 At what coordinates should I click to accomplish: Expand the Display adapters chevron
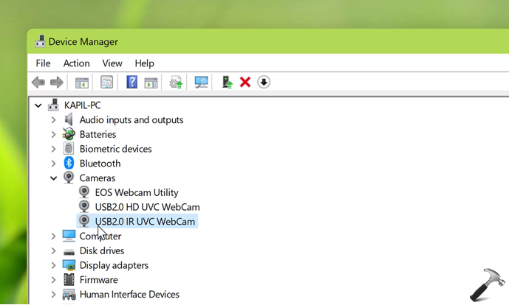(54, 265)
